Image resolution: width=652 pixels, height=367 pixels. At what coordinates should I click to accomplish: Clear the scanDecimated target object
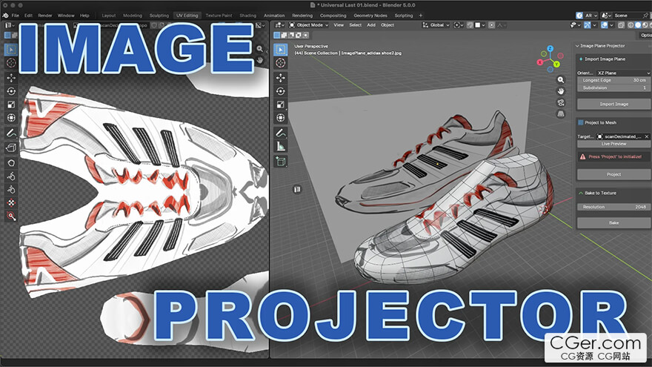[647, 136]
